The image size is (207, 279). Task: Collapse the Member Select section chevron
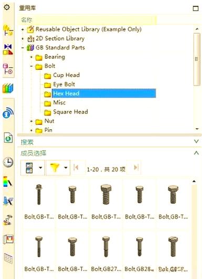click(196, 153)
